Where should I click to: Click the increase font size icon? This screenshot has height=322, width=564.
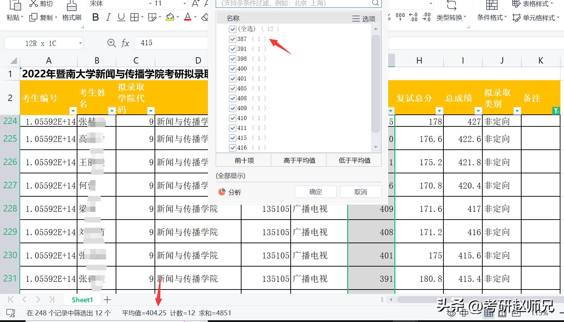(196, 4)
